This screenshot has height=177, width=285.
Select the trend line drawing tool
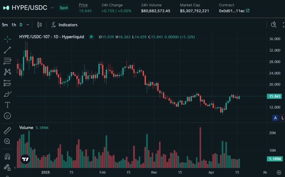(8, 50)
